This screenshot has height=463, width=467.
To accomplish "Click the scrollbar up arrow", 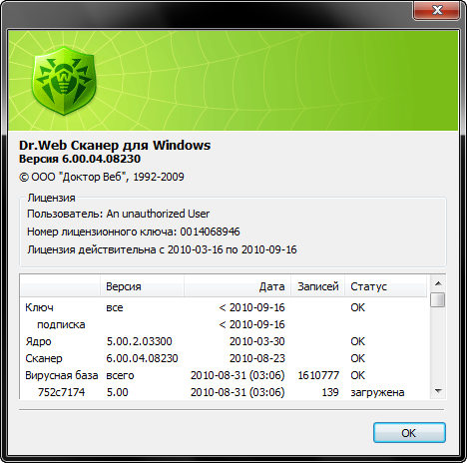I will click(x=438, y=283).
